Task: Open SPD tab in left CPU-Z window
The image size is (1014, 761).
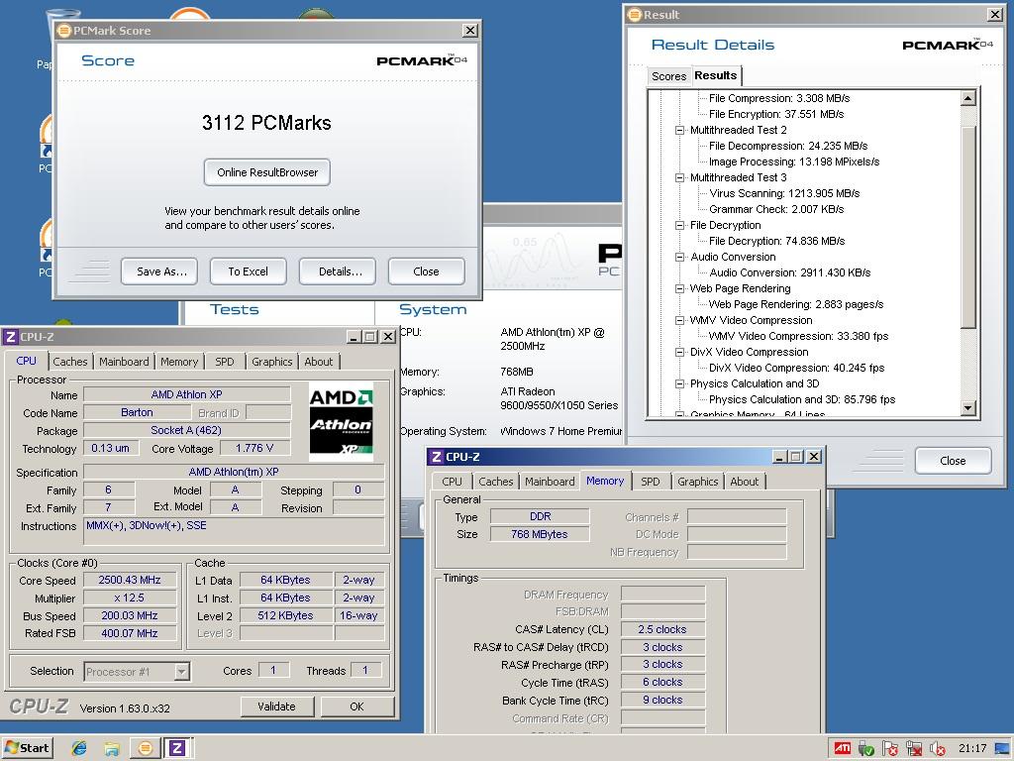Action: (225, 362)
